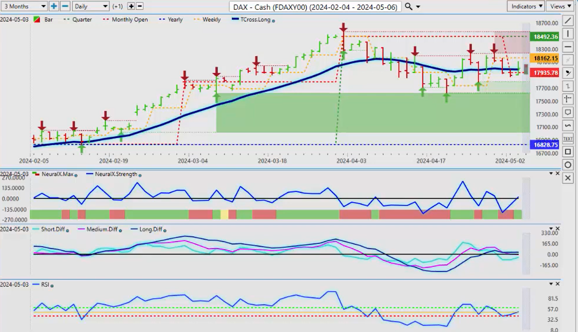Toggle the RSI legend item
The height and width of the screenshot is (332, 578).
(40, 284)
